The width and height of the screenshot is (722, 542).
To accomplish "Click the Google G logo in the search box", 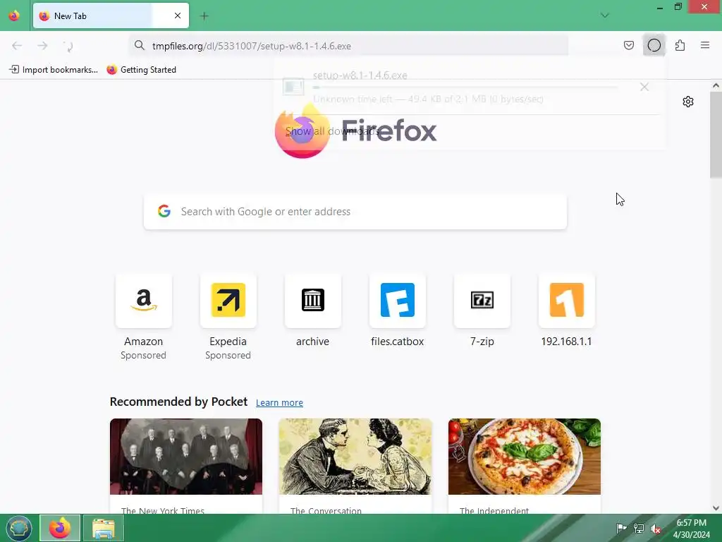I will (164, 211).
